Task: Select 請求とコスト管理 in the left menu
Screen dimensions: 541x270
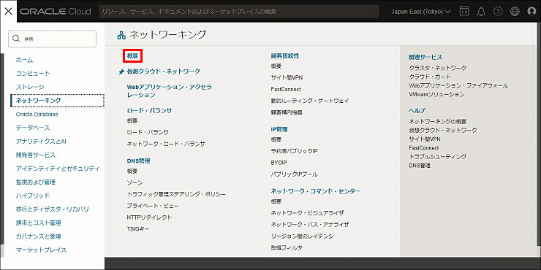Action: coord(38,223)
